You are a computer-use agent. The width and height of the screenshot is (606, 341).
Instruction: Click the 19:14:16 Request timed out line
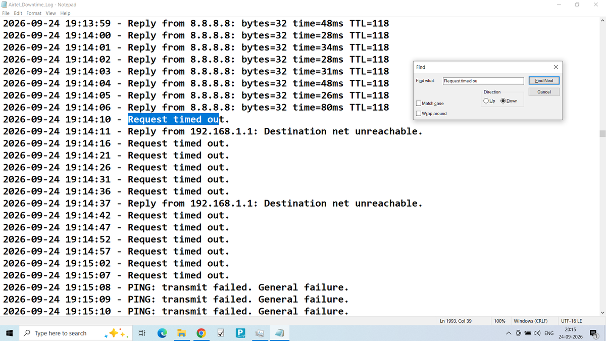point(116,143)
